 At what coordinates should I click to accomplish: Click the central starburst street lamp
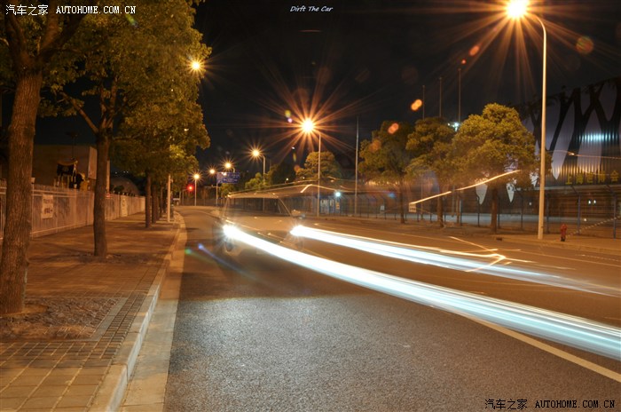[x=308, y=126]
